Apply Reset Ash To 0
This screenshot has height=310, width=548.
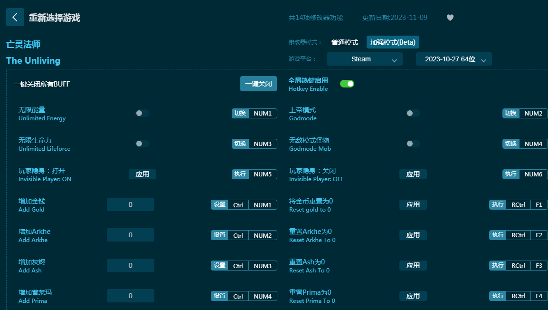(413, 266)
